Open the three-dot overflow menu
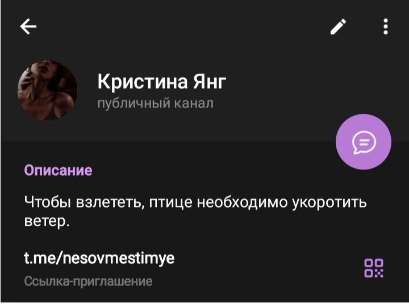The width and height of the screenshot is (409, 307). [386, 26]
